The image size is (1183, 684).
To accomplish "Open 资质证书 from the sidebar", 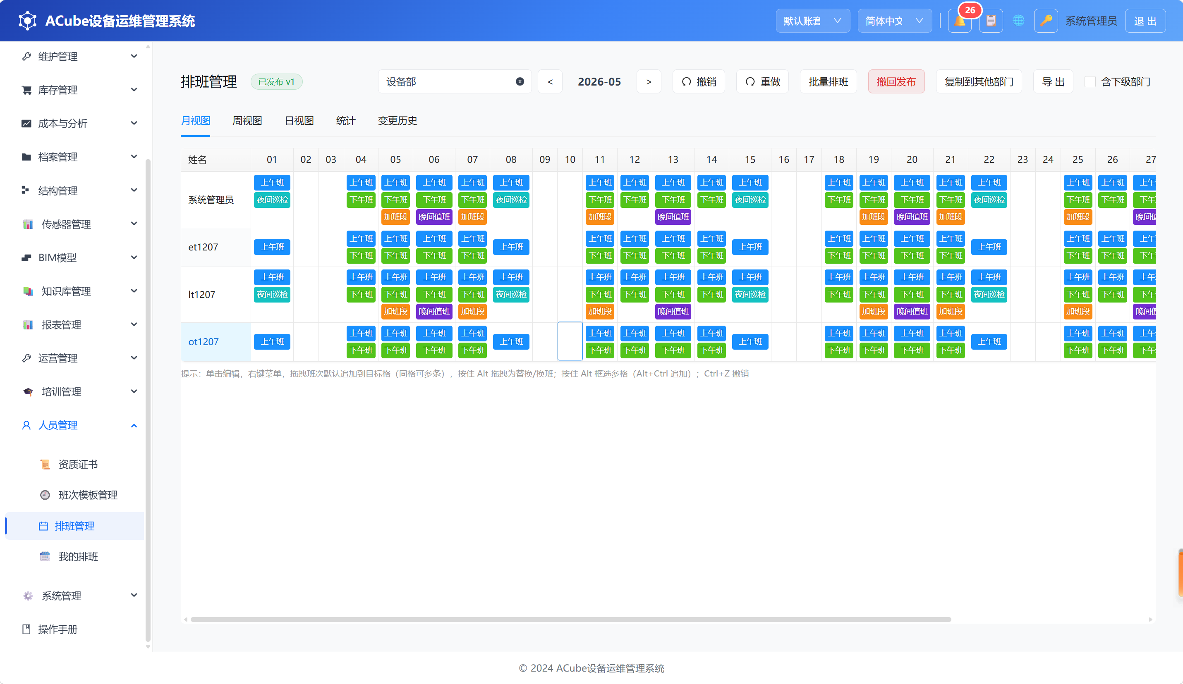I will pos(78,465).
